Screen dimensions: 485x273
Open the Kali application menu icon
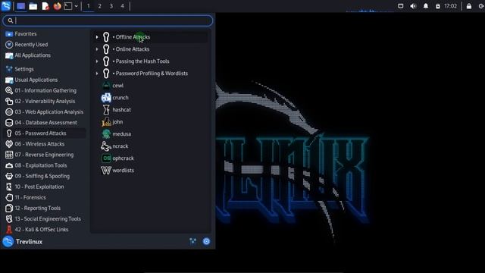point(6,6)
